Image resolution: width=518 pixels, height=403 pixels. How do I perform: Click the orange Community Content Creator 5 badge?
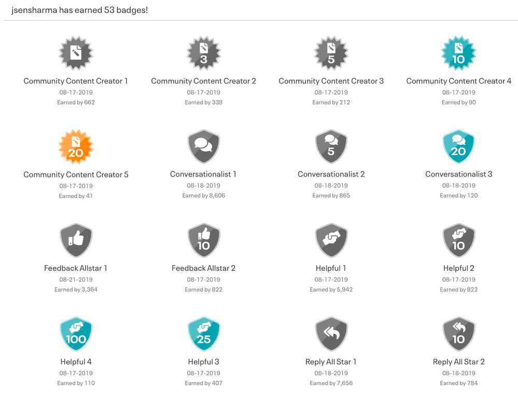point(76,146)
